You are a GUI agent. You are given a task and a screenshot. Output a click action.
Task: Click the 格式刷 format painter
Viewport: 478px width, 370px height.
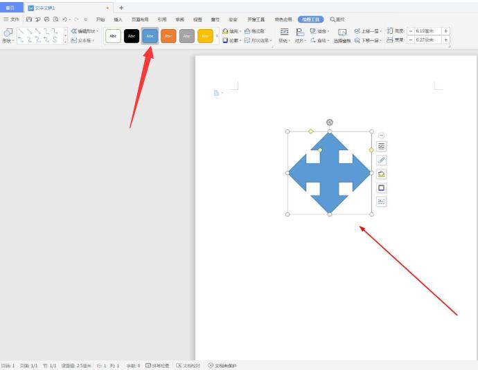[255, 31]
